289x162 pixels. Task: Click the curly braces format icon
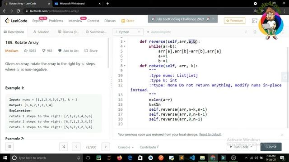click(x=255, y=32)
